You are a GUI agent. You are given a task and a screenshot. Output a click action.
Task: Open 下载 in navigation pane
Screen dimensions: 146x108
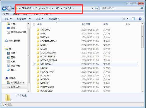[11, 24]
